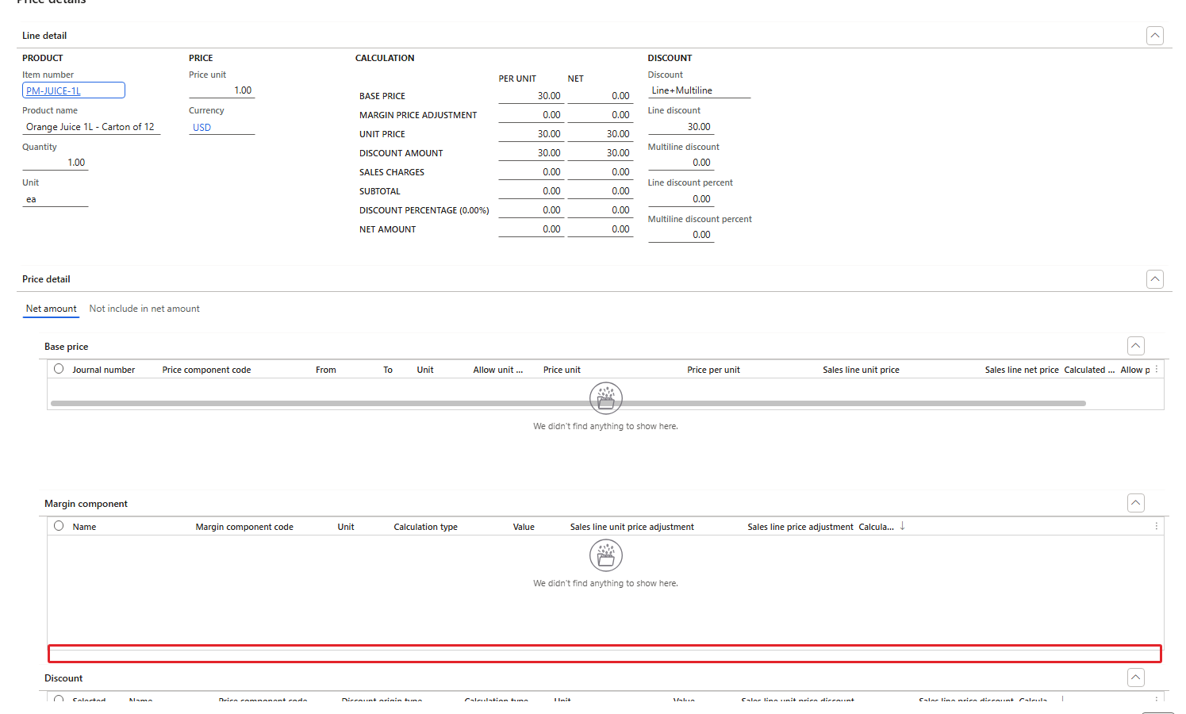Screen dimensions: 1186x714
Task: Collapse the Discount section
Action: tap(1136, 678)
